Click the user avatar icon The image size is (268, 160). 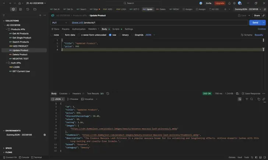click(x=240, y=3)
